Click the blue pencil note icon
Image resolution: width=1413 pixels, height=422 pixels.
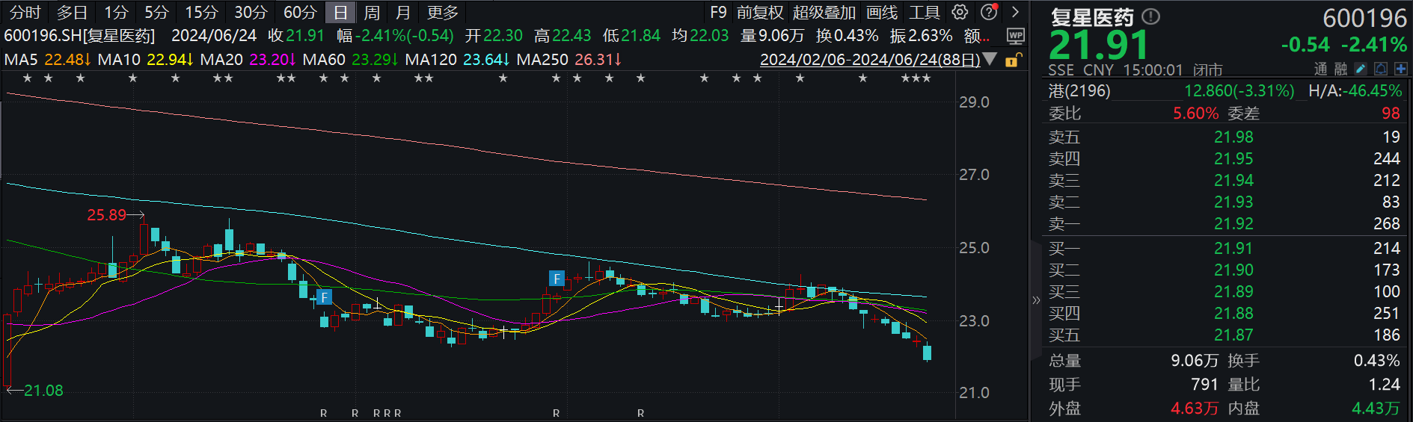(1361, 69)
